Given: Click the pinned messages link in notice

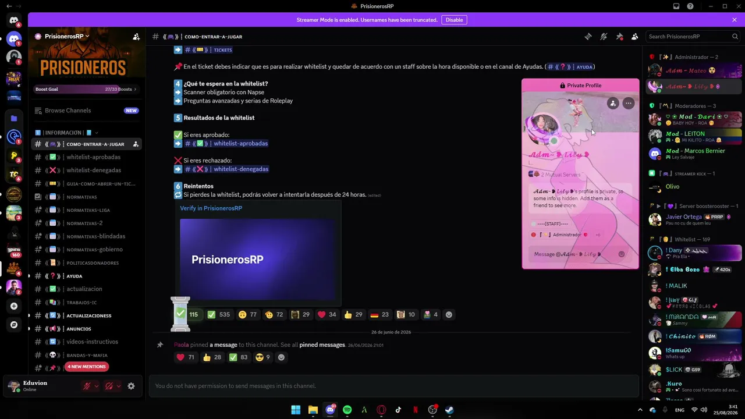Looking at the screenshot, I should (322, 345).
